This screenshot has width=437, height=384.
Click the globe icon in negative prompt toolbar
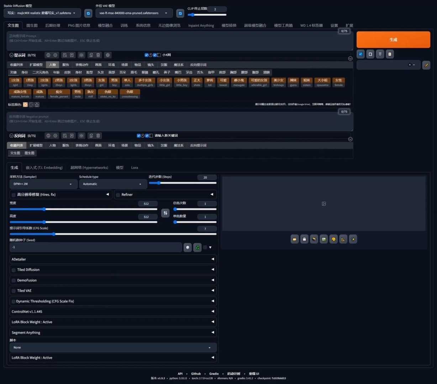48,135
